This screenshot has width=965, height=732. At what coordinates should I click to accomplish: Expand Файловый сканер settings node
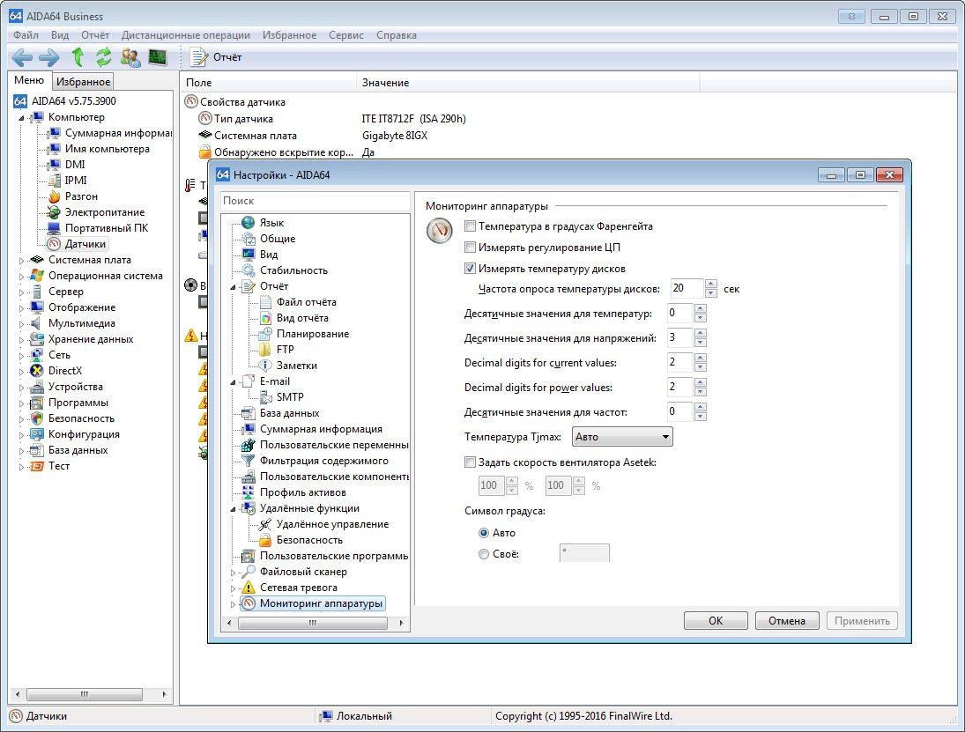(234, 572)
